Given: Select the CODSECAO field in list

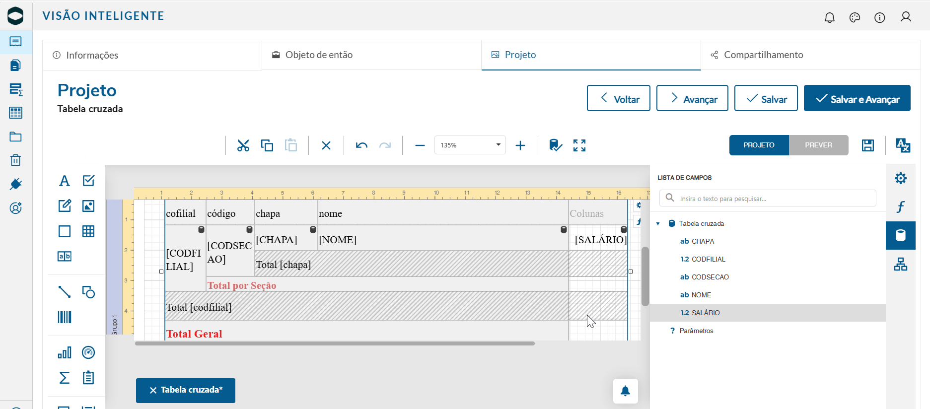Looking at the screenshot, I should pyautogui.click(x=705, y=277).
